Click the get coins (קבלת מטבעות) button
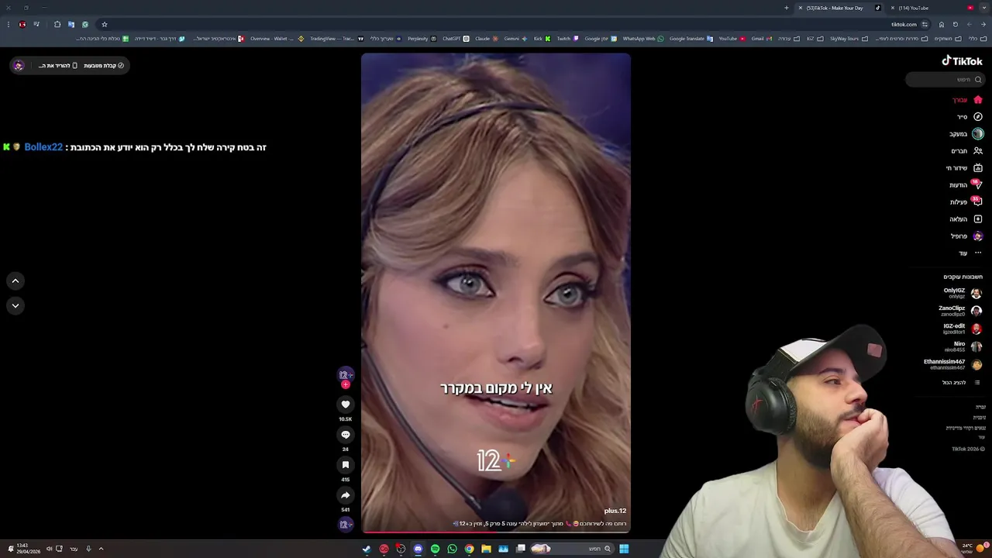This screenshot has height=558, width=992. 103,66
